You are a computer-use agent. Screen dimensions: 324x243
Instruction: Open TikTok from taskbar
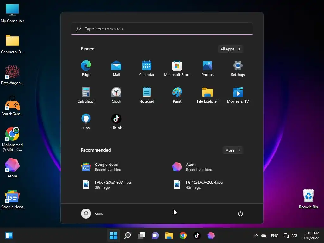(x=197, y=235)
